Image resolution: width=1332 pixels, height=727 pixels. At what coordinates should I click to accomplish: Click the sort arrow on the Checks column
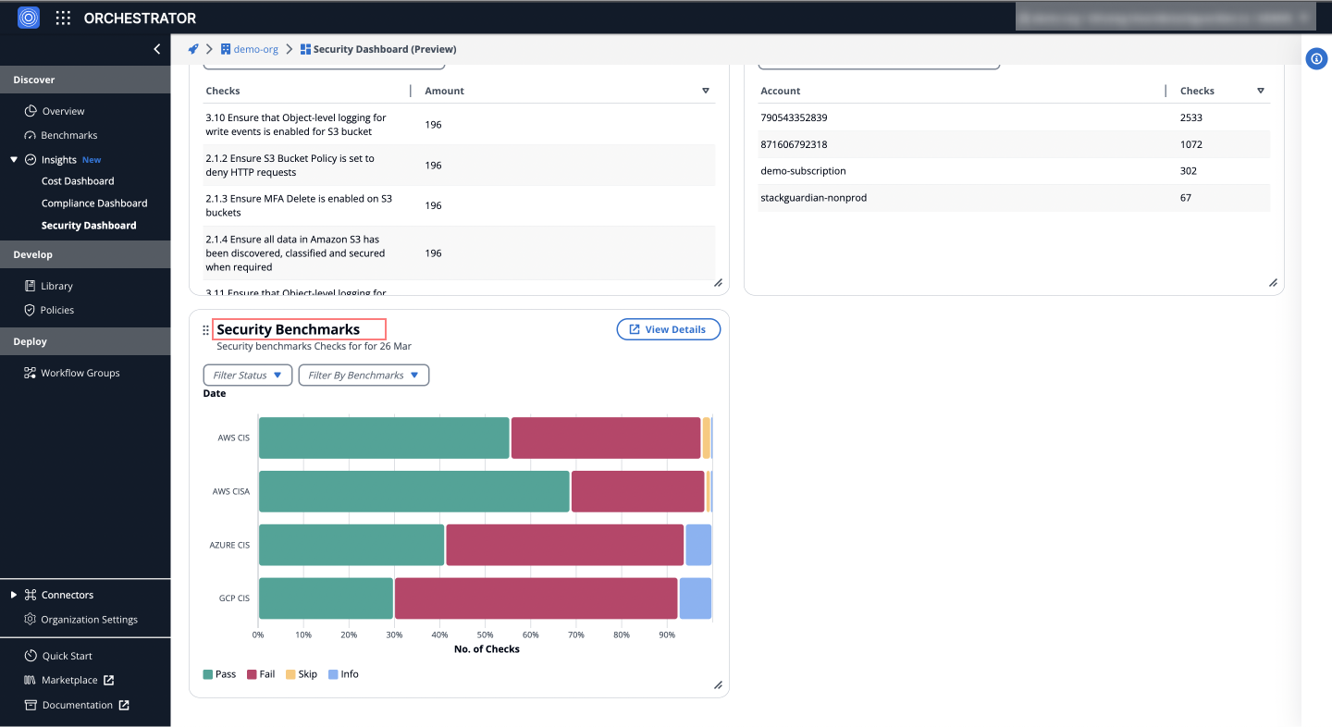click(1260, 90)
